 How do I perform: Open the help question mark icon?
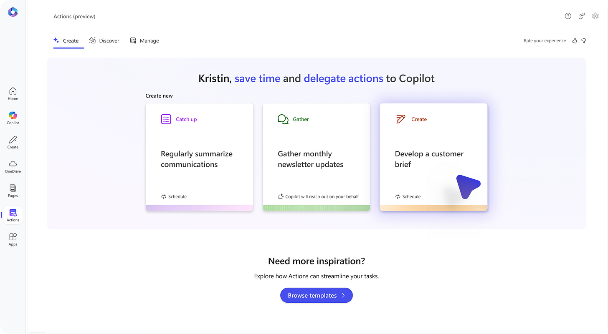click(568, 16)
